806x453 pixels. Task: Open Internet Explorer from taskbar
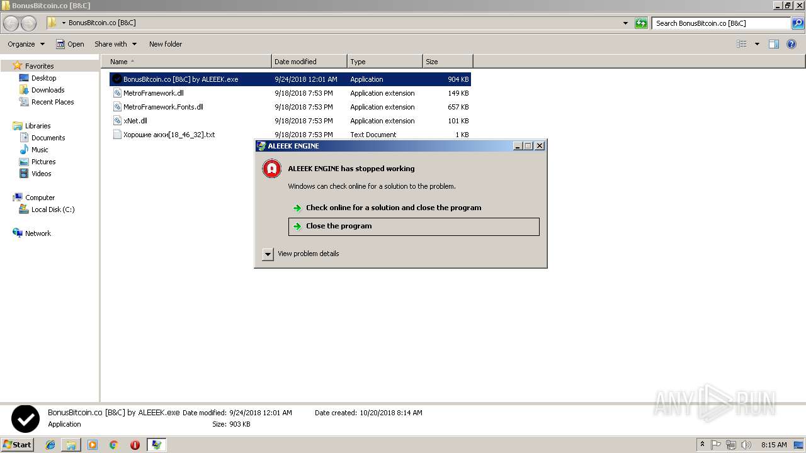click(50, 445)
